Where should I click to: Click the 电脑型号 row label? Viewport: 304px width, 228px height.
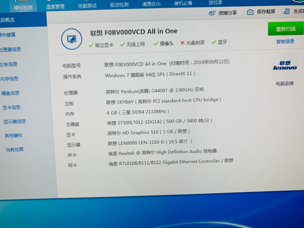71,66
